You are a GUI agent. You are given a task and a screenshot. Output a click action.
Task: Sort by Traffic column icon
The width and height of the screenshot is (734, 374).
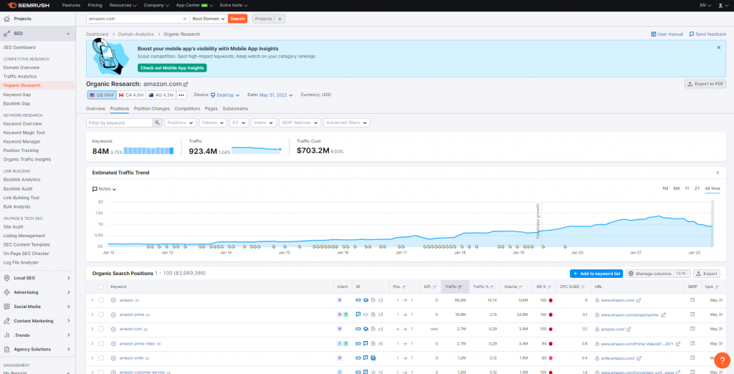[x=460, y=287]
